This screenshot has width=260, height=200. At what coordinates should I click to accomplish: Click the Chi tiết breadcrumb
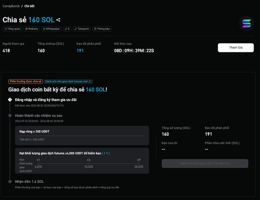tap(29, 6)
